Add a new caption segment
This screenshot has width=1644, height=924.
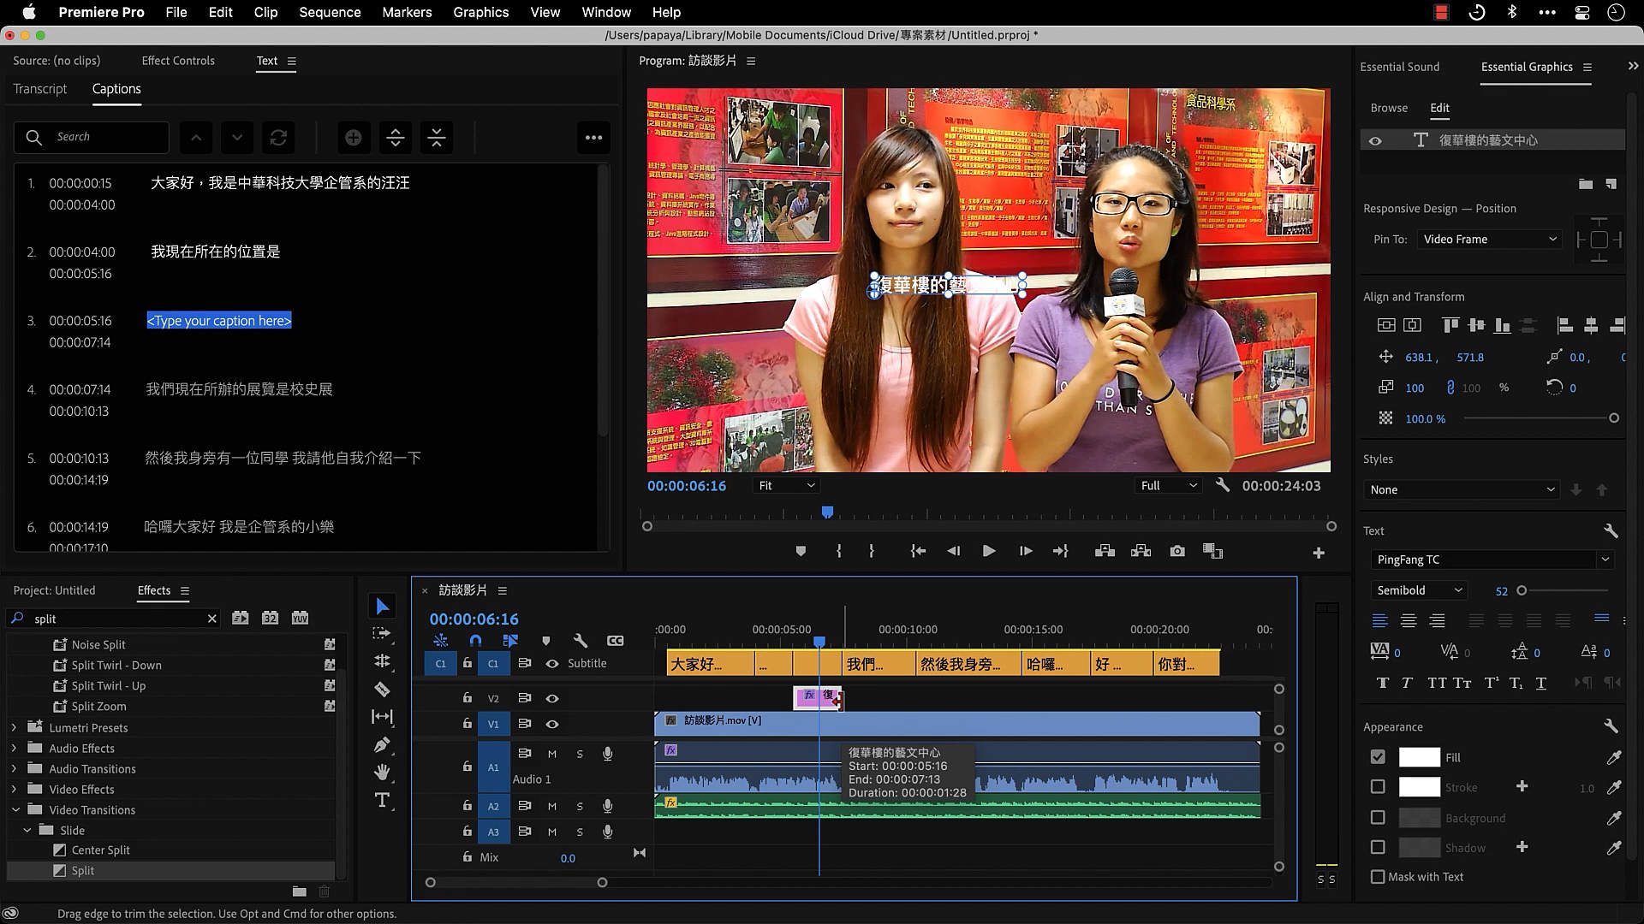[x=353, y=138]
